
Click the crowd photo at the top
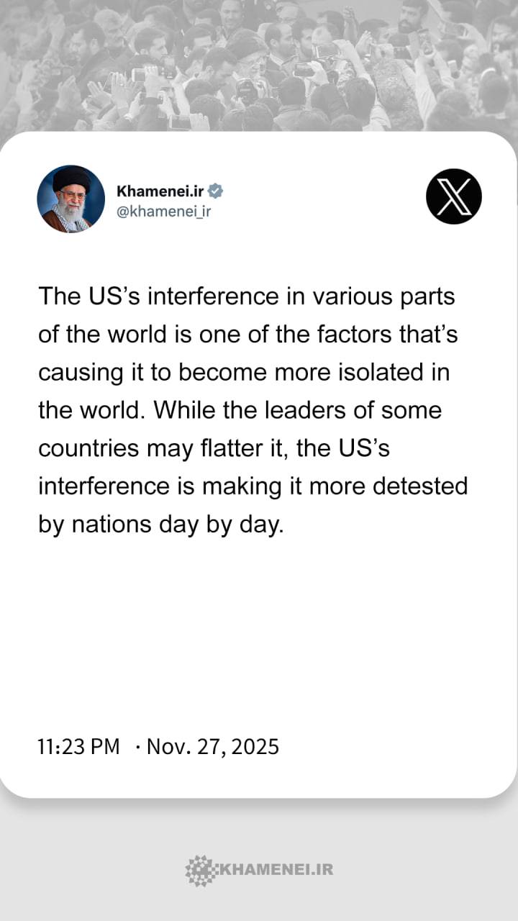click(259, 65)
